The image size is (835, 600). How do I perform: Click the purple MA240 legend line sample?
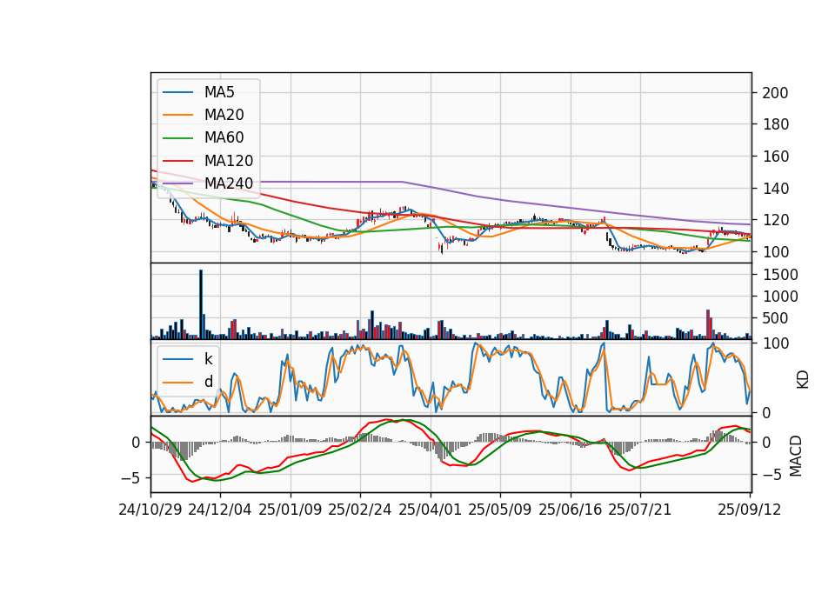pyautogui.click(x=177, y=183)
